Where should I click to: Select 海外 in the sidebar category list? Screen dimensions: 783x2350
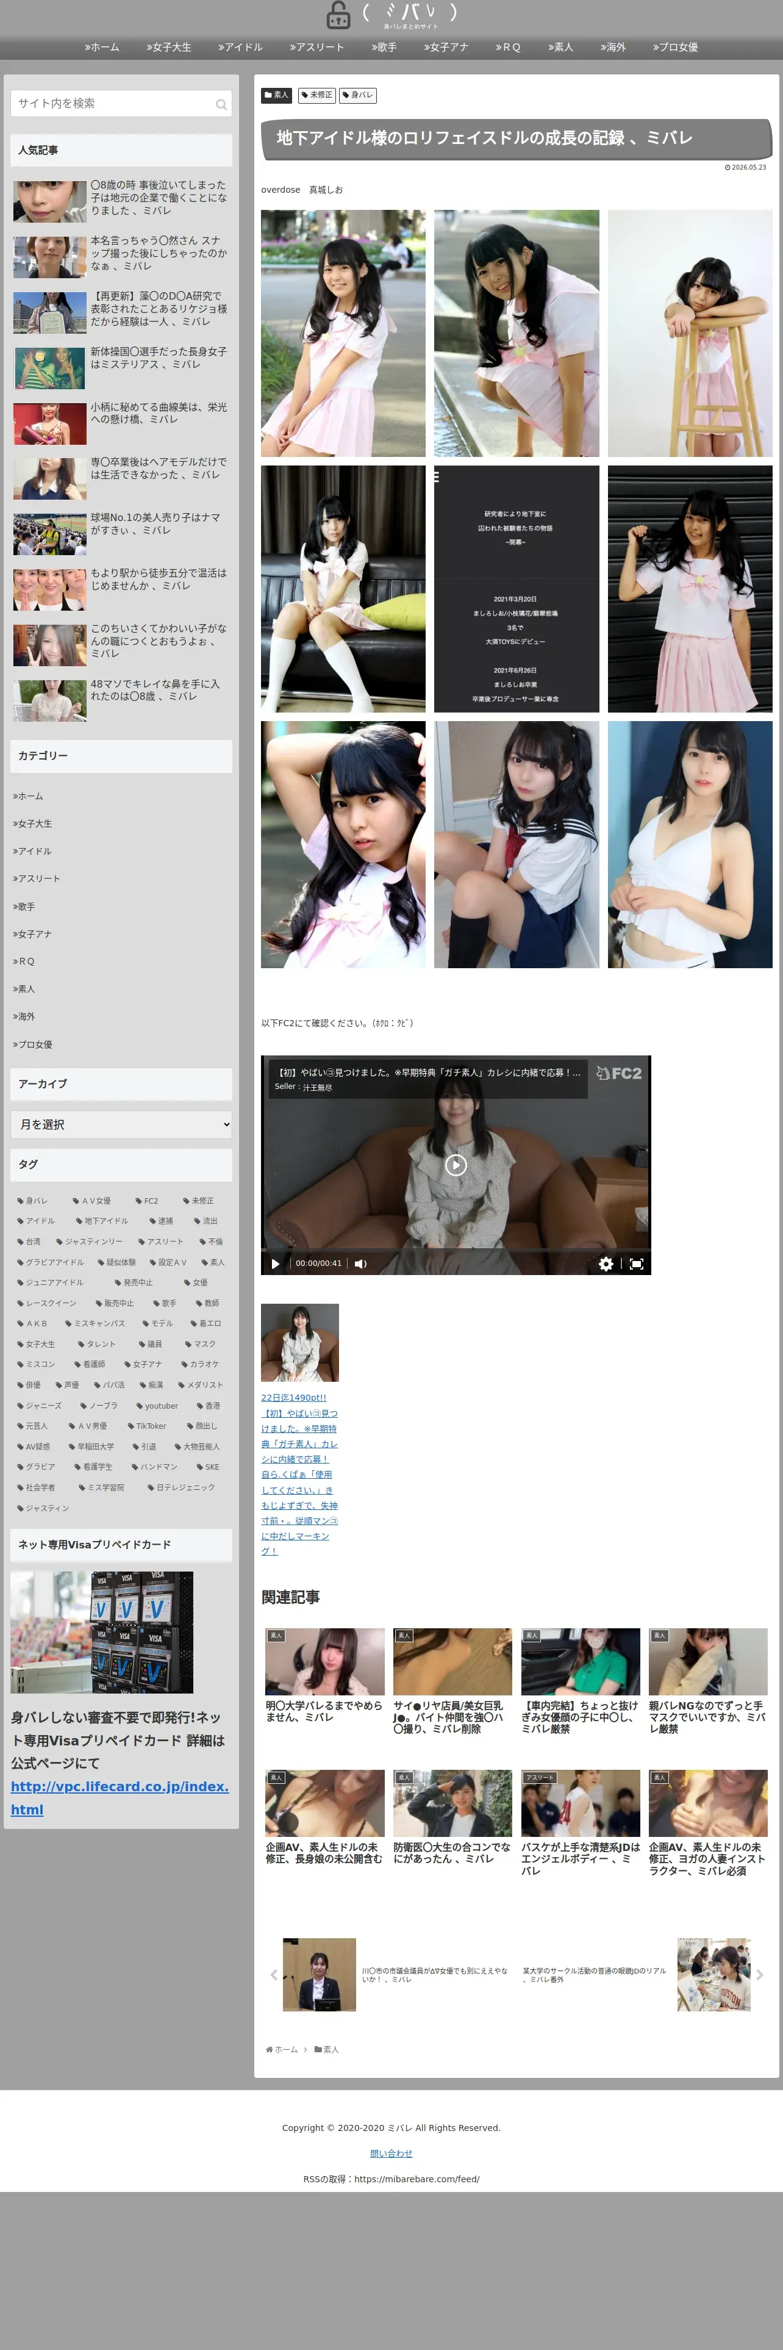24,1016
